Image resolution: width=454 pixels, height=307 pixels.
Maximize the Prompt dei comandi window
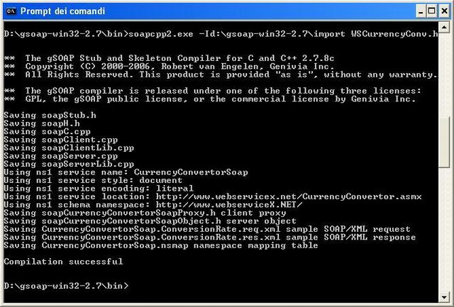click(431, 11)
